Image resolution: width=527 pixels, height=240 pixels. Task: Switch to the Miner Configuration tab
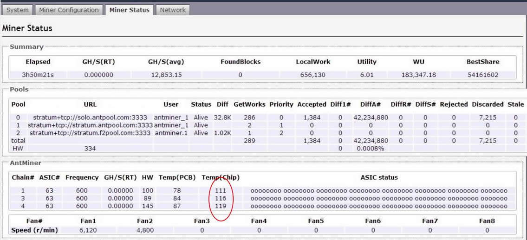pyautogui.click(x=69, y=10)
